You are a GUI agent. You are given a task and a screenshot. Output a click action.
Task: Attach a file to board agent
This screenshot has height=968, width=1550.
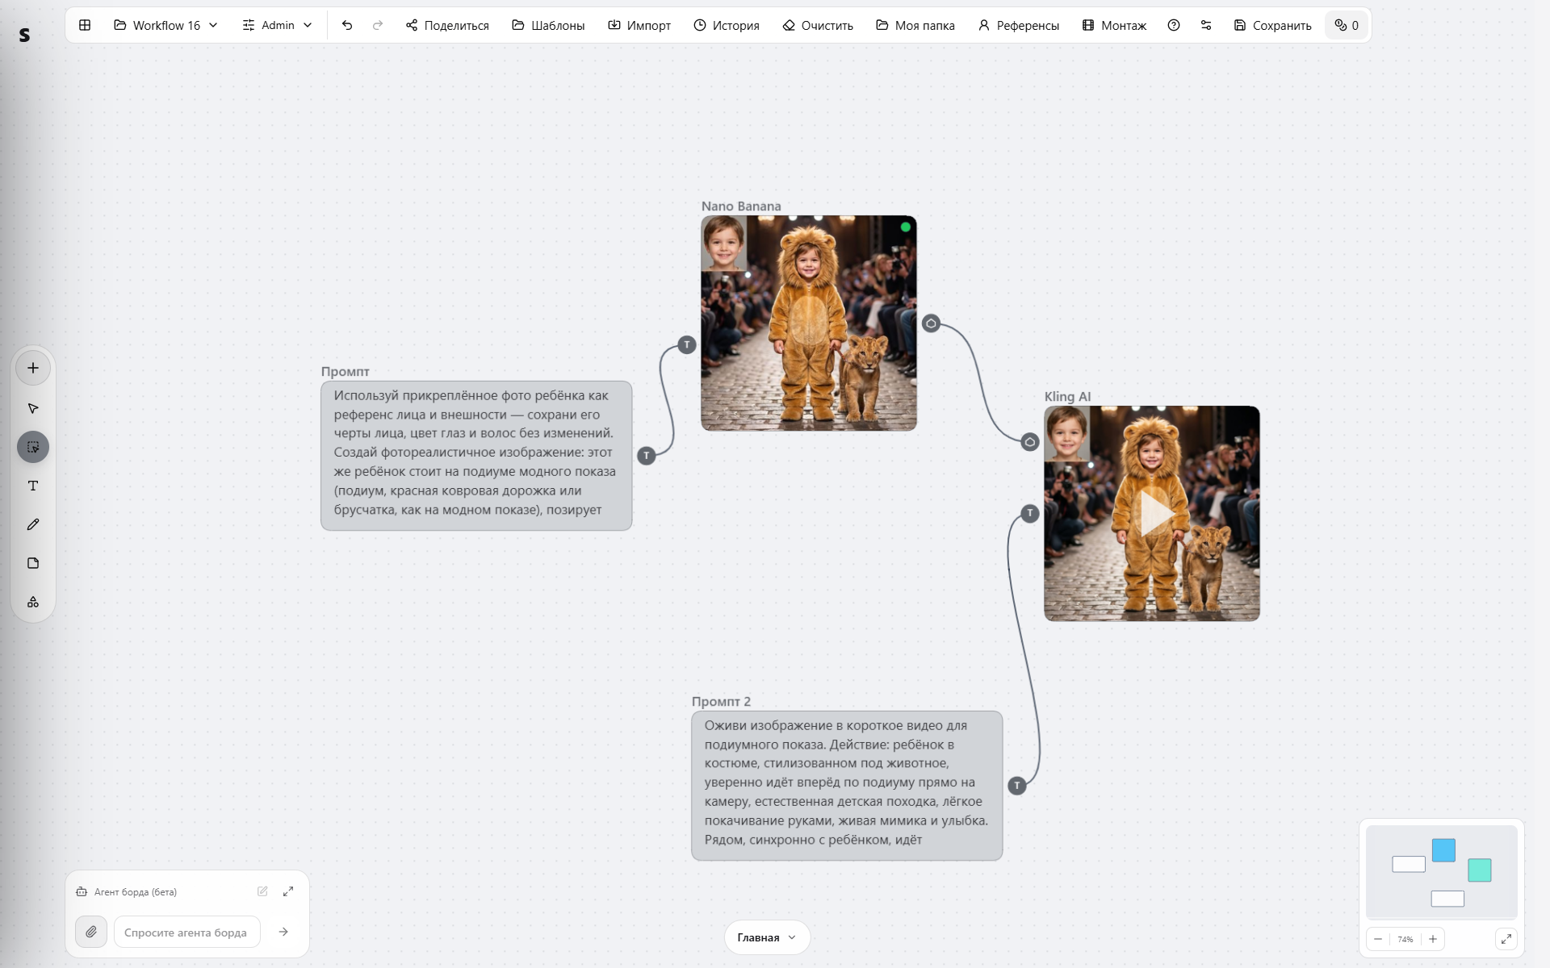(91, 932)
